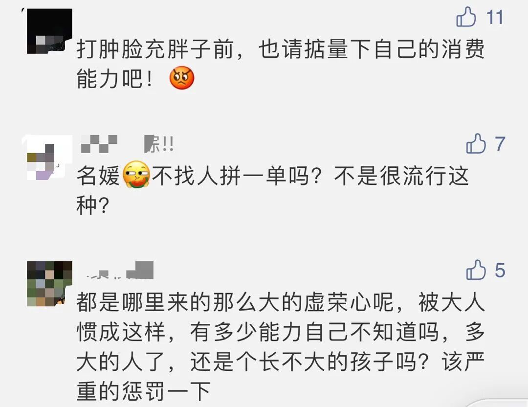528x407 pixels.
Task: Click the text 重的惩罚一下 at bottom
Action: pyautogui.click(x=144, y=391)
